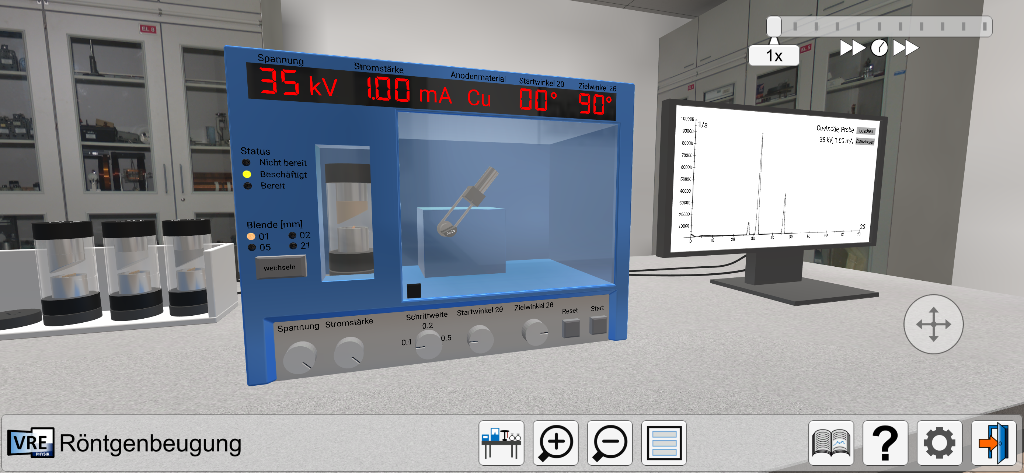Turn the Spannung knob
Image resolution: width=1024 pixels, height=473 pixels.
click(x=300, y=357)
